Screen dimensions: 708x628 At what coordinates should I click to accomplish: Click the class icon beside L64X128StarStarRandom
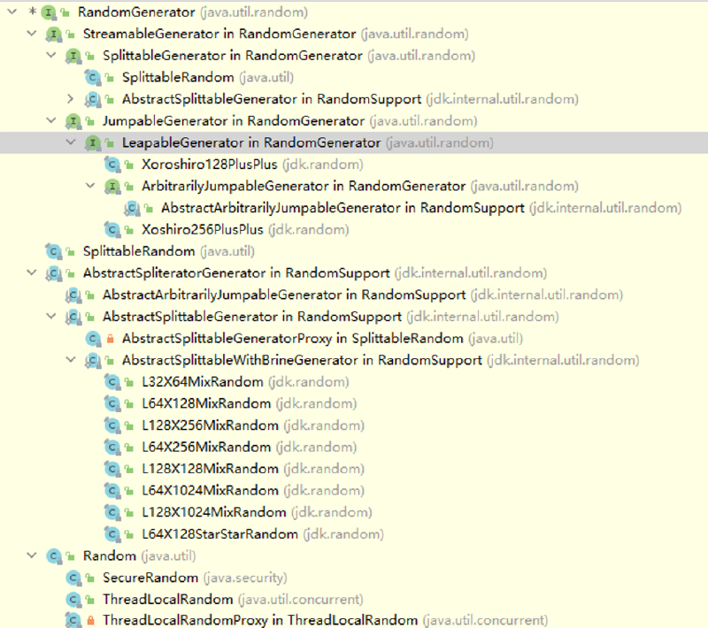tap(112, 534)
